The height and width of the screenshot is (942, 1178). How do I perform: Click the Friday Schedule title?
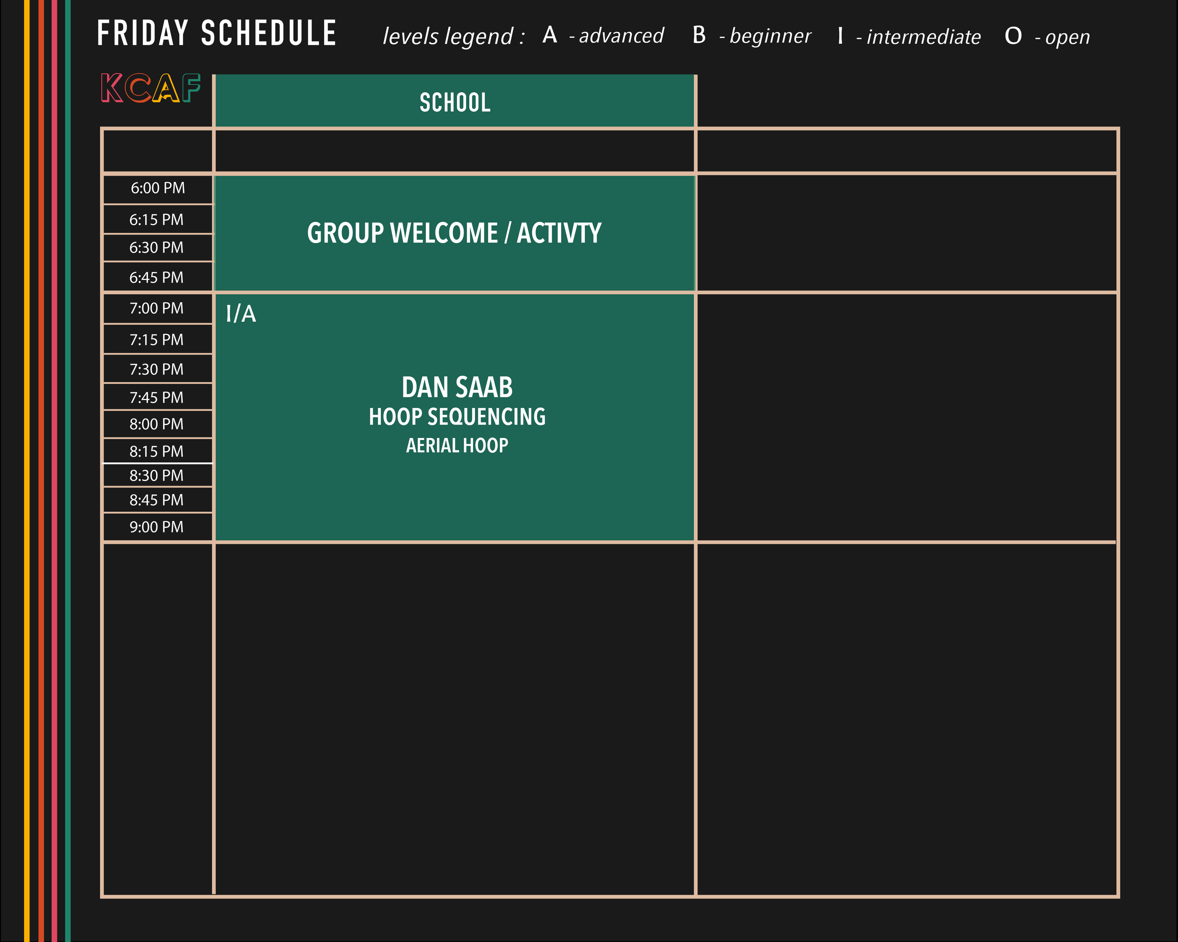pyautogui.click(x=216, y=33)
